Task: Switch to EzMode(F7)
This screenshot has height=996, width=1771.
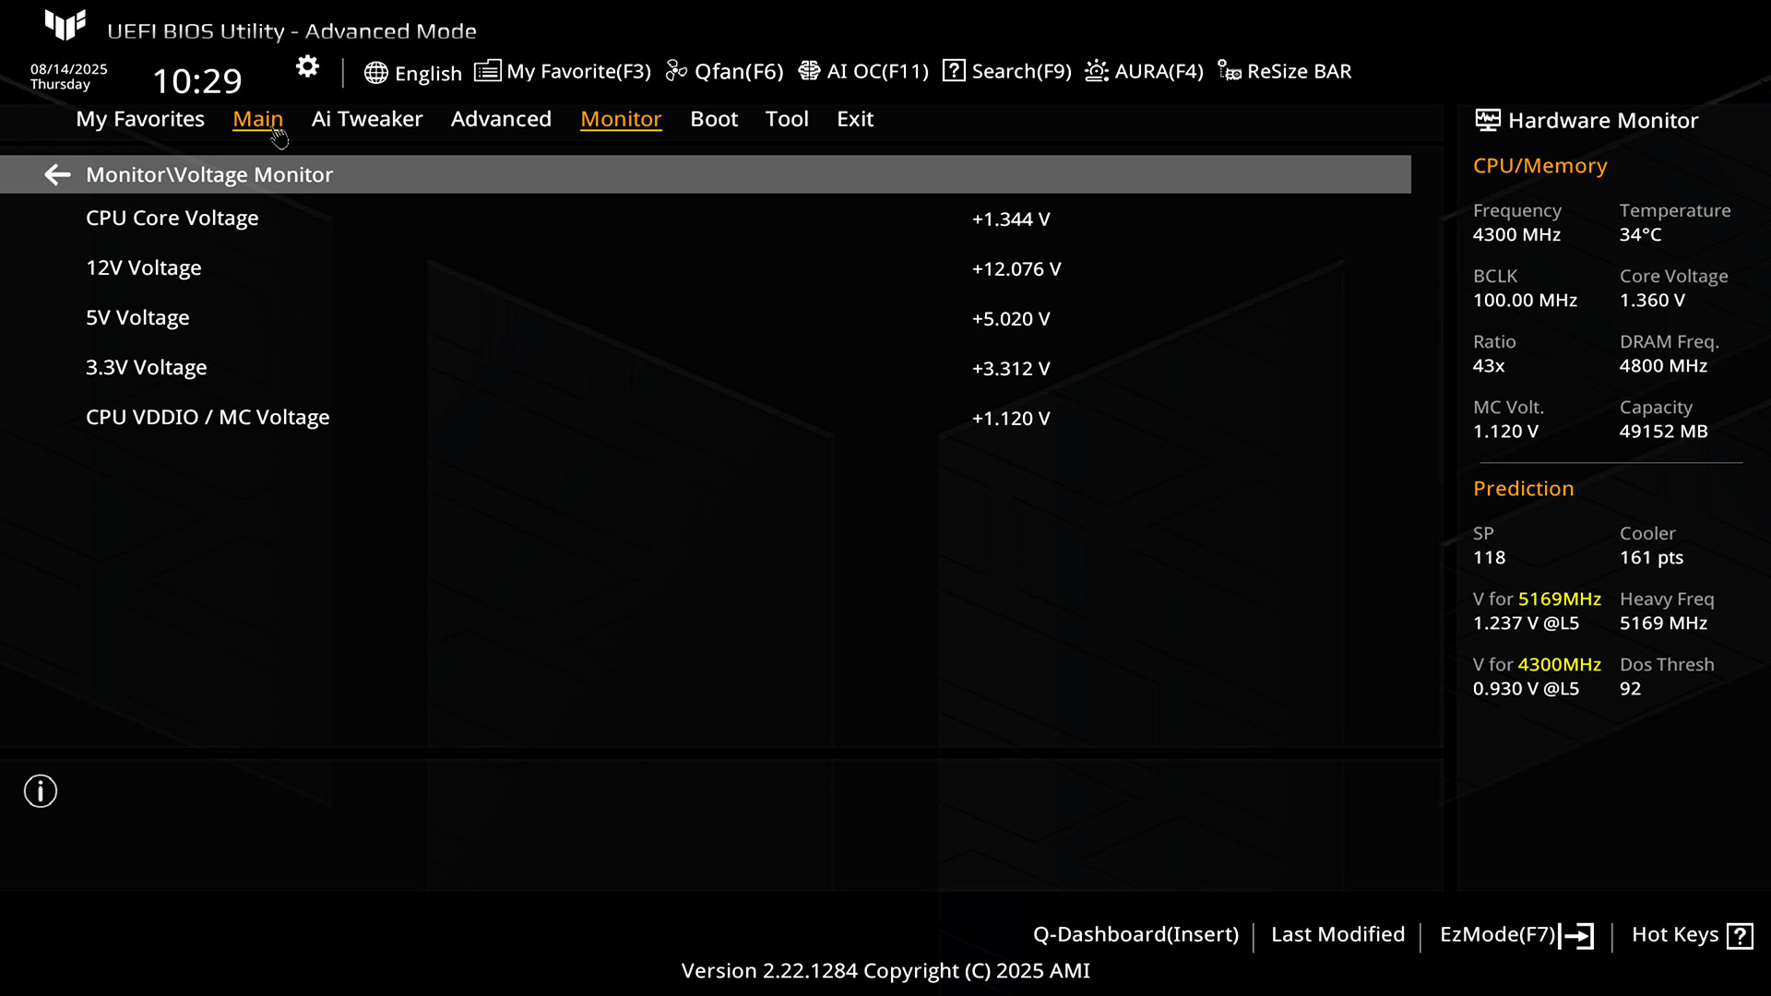Action: point(1515,935)
